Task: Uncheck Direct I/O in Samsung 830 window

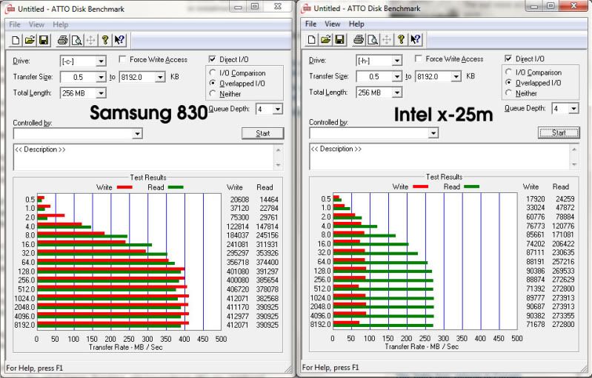Action: [x=212, y=59]
